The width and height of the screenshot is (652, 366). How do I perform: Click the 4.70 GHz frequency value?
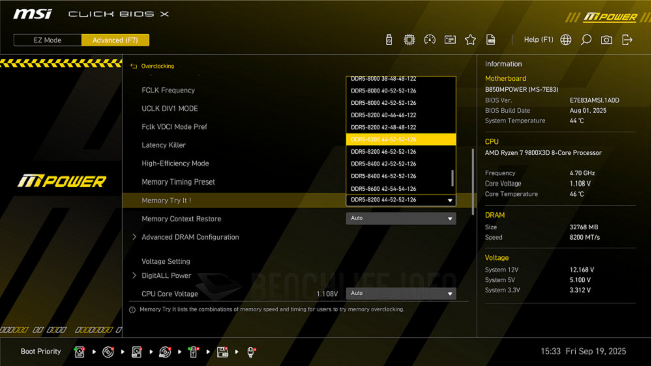point(582,173)
